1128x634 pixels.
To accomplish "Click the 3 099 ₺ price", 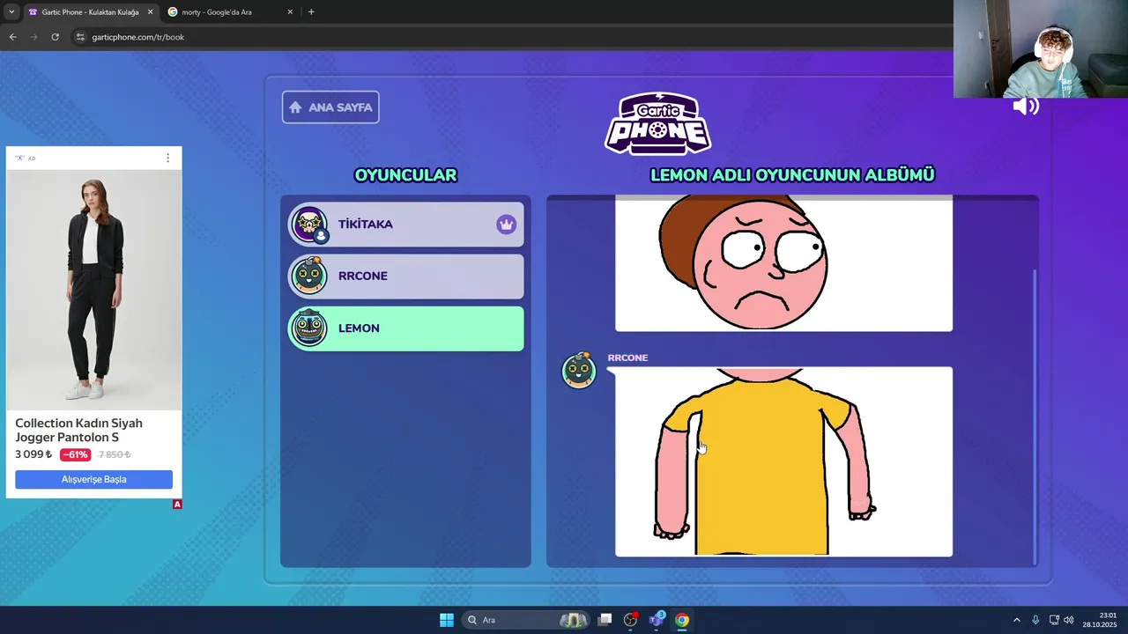I will pyautogui.click(x=33, y=454).
